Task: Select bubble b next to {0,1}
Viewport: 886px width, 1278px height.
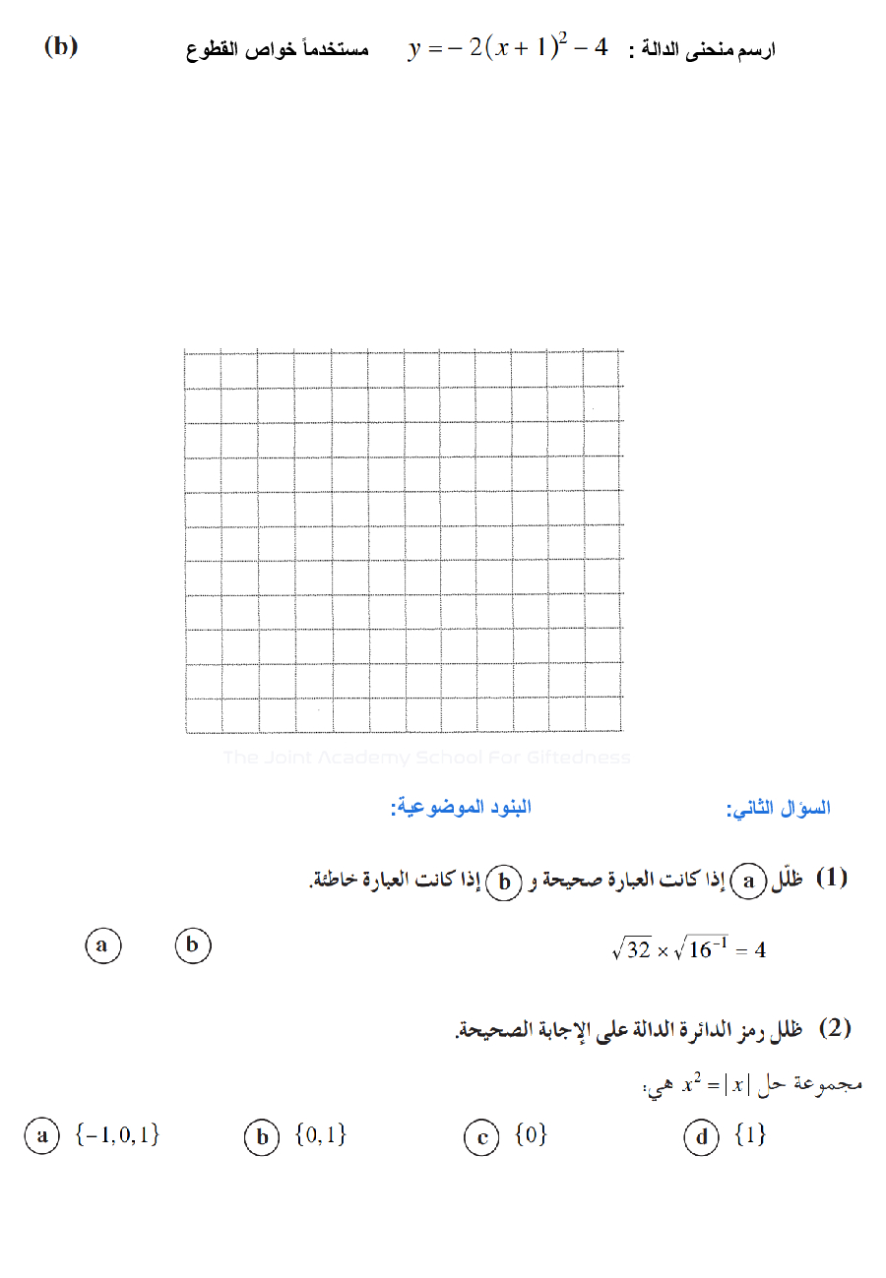Action: [x=262, y=1138]
